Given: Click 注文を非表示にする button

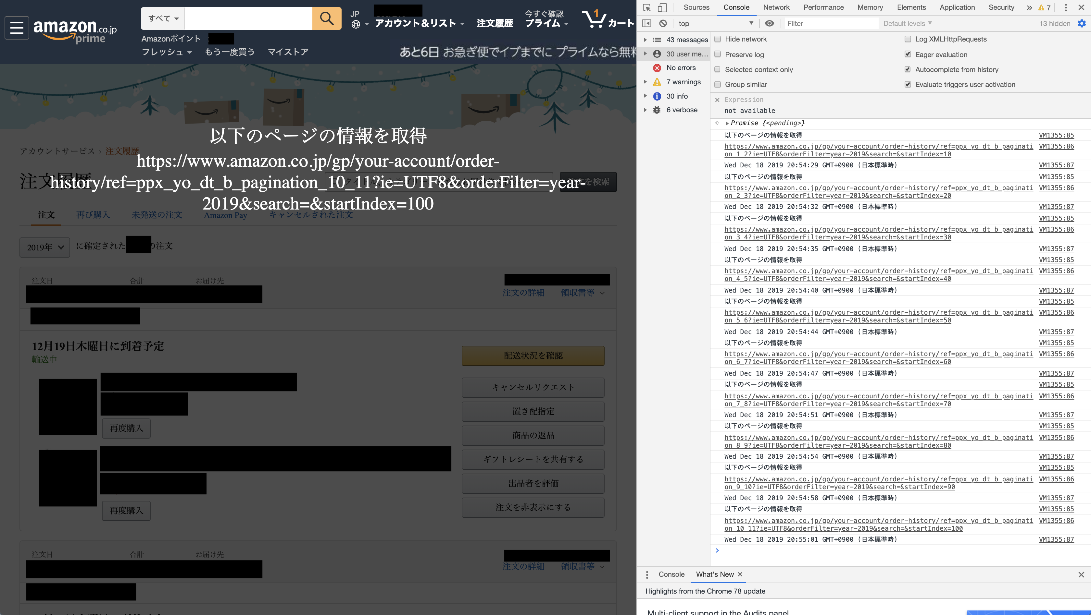Looking at the screenshot, I should pos(533,507).
